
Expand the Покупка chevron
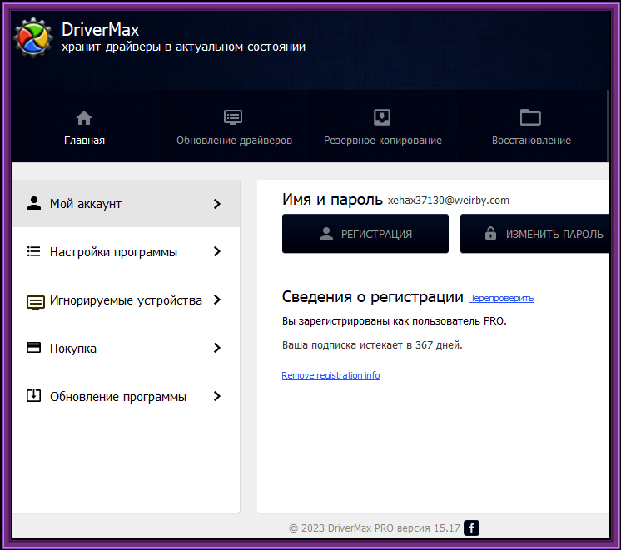pyautogui.click(x=216, y=348)
